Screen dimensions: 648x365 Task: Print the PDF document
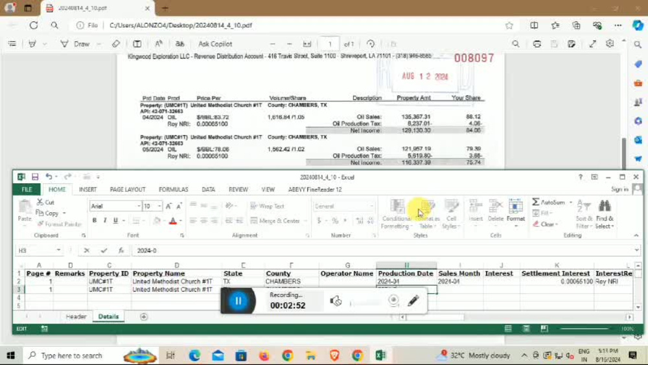coord(537,44)
